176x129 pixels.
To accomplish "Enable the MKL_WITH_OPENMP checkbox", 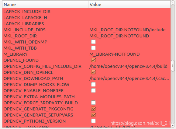I will (x=93, y=42).
